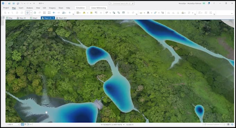Switch to the Analysis ribbon tab
The width and height of the screenshot is (236, 128).
tap(29, 8)
